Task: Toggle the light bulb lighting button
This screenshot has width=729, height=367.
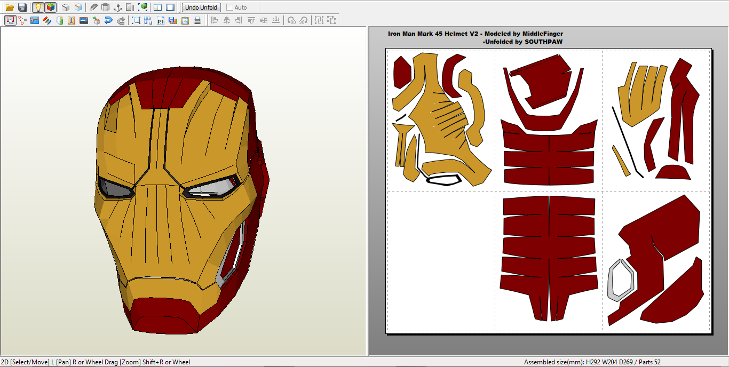Action: point(38,7)
